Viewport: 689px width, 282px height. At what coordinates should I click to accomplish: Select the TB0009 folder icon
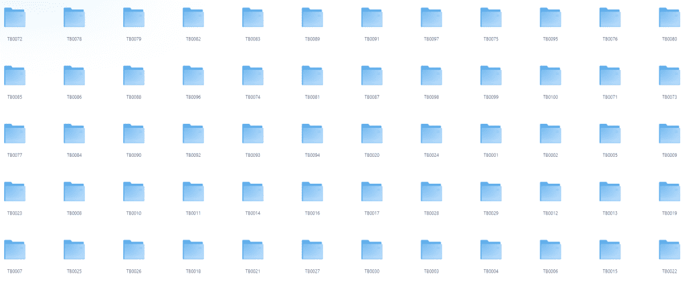click(669, 133)
